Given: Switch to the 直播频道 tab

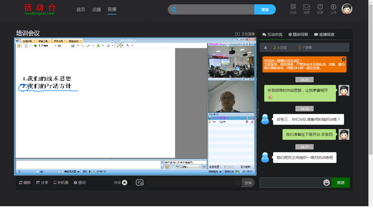Looking at the screenshot, I should (324, 34).
